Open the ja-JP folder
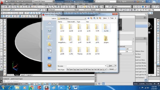The height and width of the screenshot is (90, 160). coord(80,39)
